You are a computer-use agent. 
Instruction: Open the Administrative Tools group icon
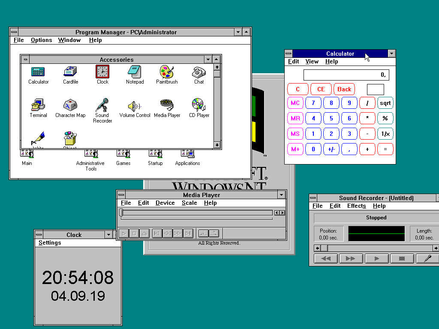click(x=91, y=154)
